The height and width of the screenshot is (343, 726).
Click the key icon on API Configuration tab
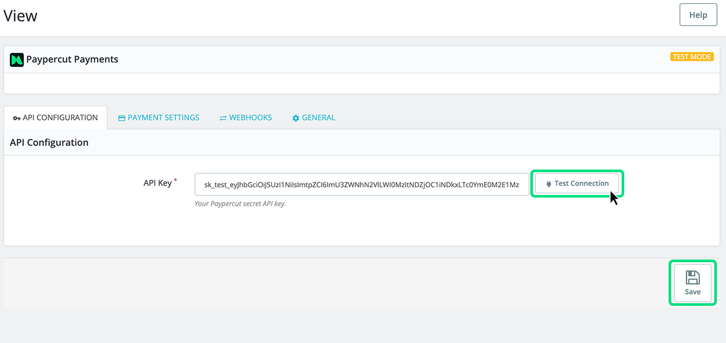[17, 118]
